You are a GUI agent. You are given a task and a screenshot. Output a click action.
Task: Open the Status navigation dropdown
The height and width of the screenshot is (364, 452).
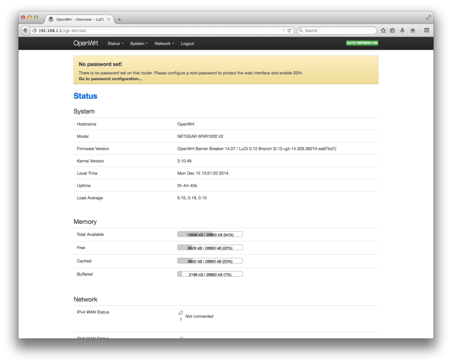(x=115, y=43)
